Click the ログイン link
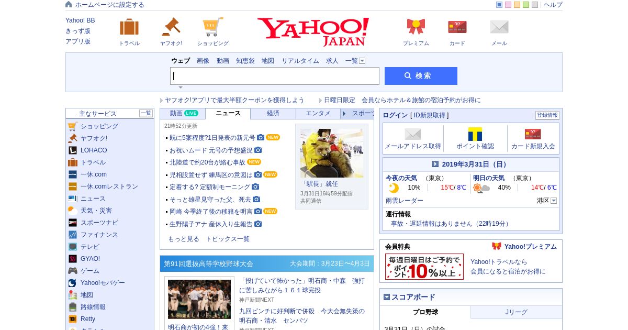The height and width of the screenshot is (330, 628). [x=395, y=115]
